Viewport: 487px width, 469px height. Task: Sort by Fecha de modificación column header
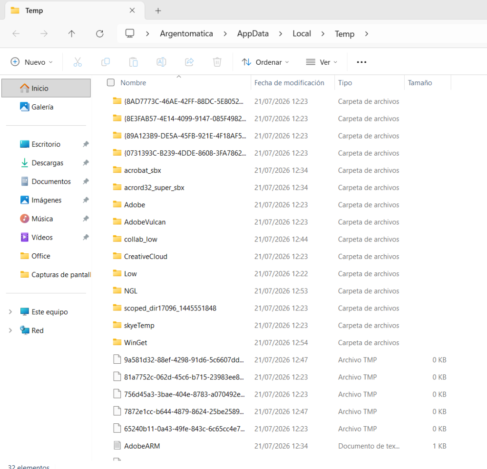[289, 83]
